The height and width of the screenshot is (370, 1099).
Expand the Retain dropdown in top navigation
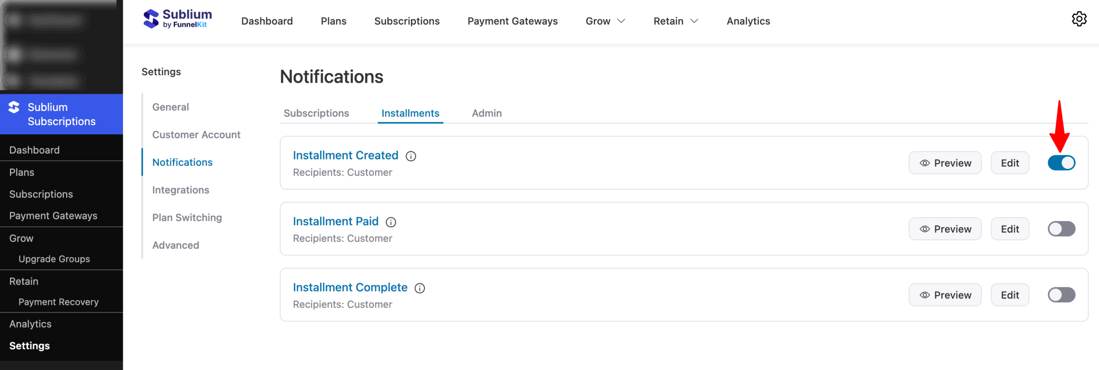pos(675,21)
